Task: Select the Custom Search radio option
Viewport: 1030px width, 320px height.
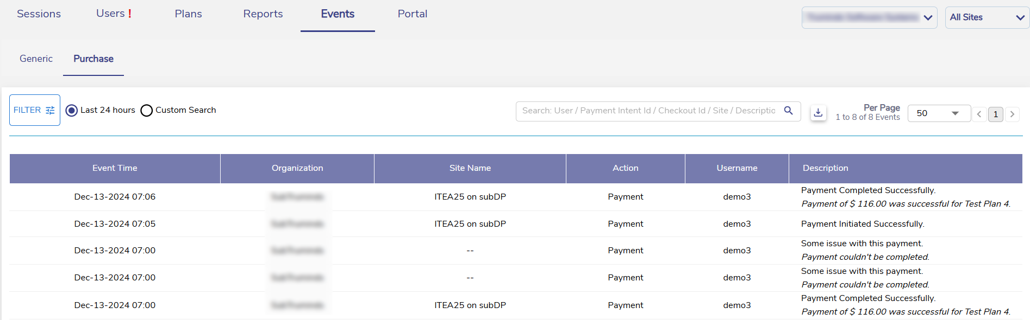Action: pos(146,111)
